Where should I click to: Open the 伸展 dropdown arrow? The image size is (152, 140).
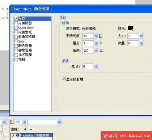click(x=141, y=43)
